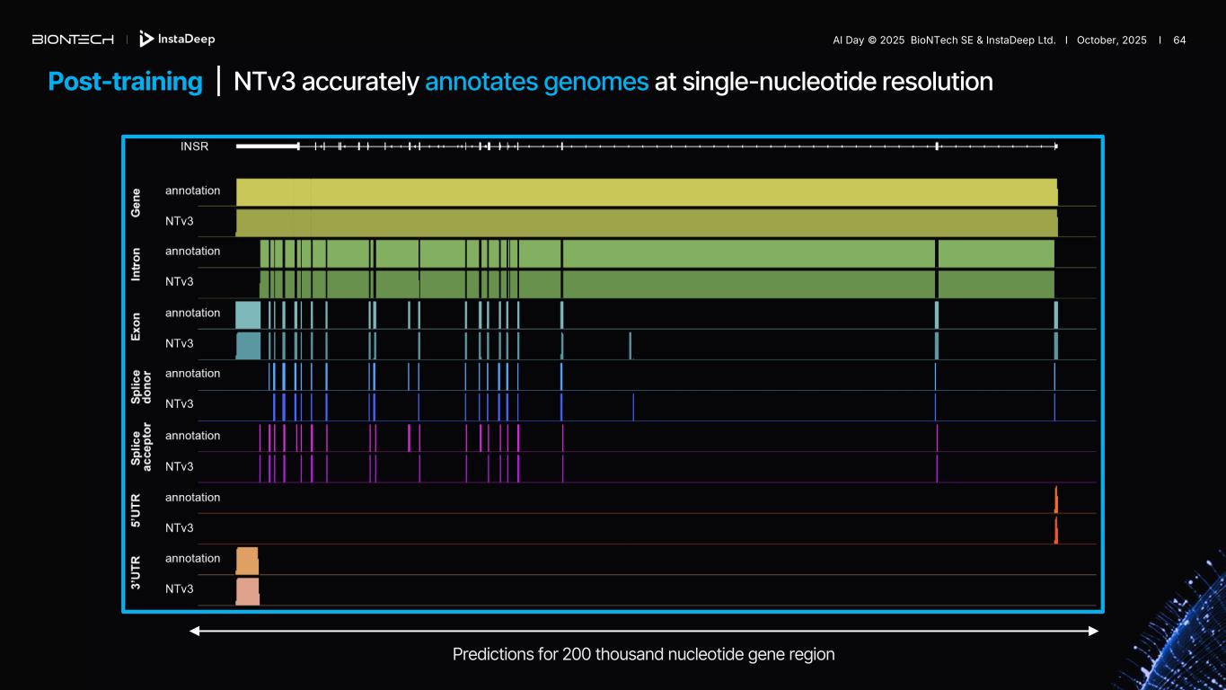Click the slide page number 64
The height and width of the screenshot is (690, 1226).
click(1179, 40)
